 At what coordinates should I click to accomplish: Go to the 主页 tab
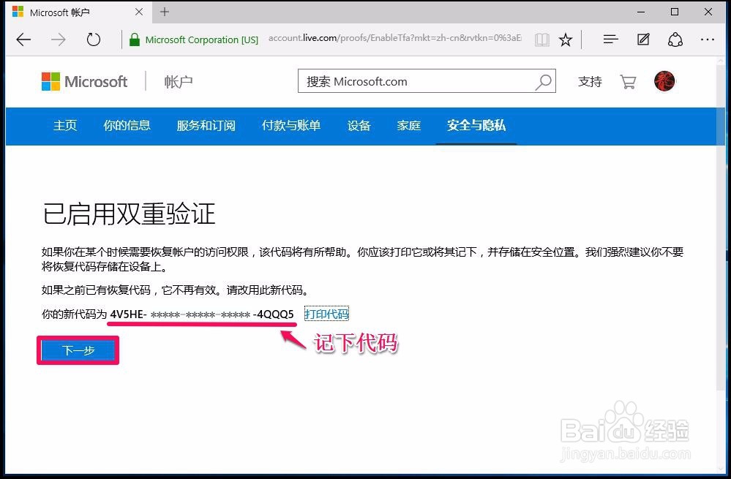click(65, 125)
